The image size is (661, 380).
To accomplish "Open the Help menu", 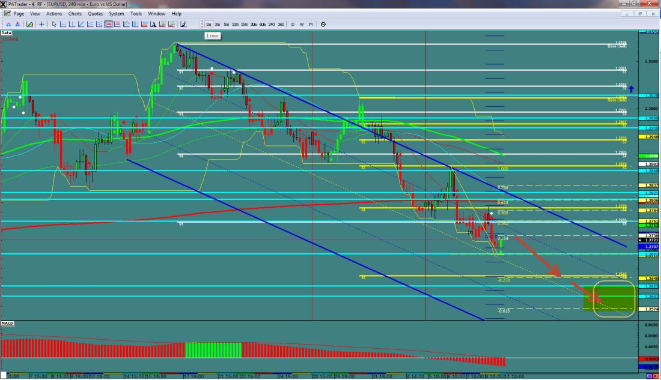I will (x=176, y=13).
